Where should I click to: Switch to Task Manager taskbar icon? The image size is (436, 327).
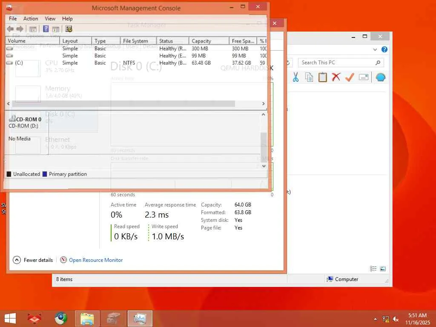pos(140,318)
